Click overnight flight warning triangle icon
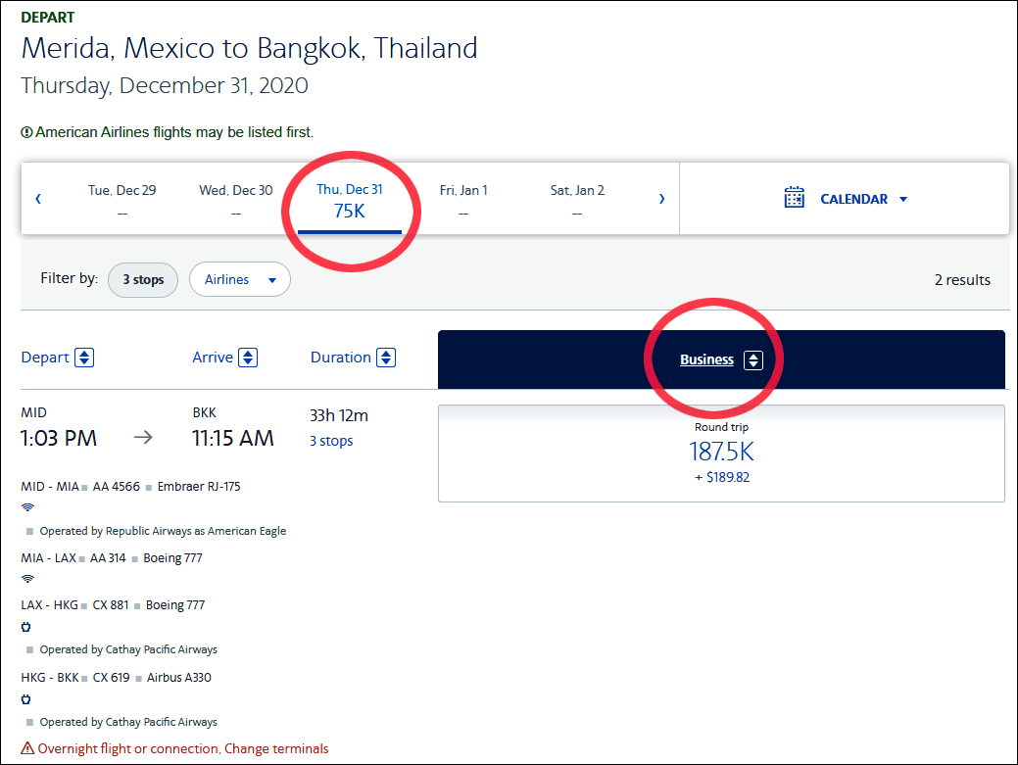This screenshot has height=765, width=1018. [x=27, y=748]
